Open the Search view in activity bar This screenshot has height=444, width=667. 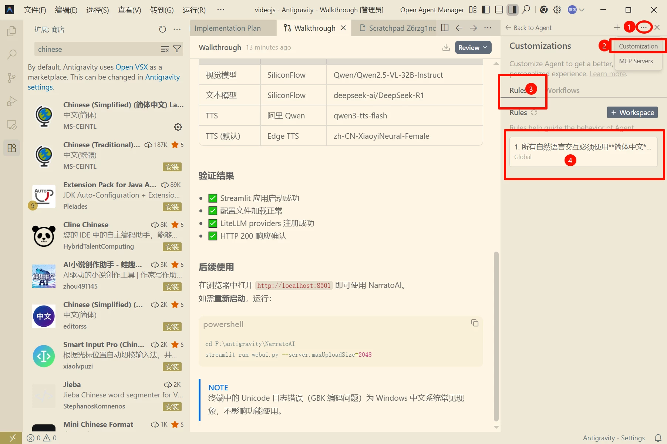click(x=11, y=55)
